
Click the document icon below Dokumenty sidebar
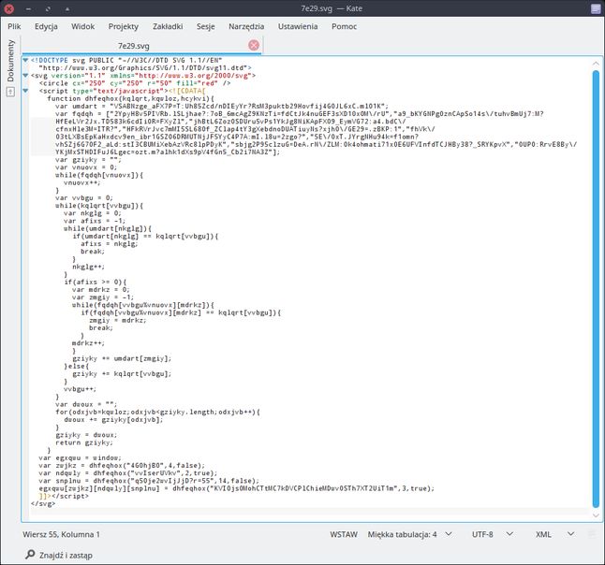coord(10,92)
